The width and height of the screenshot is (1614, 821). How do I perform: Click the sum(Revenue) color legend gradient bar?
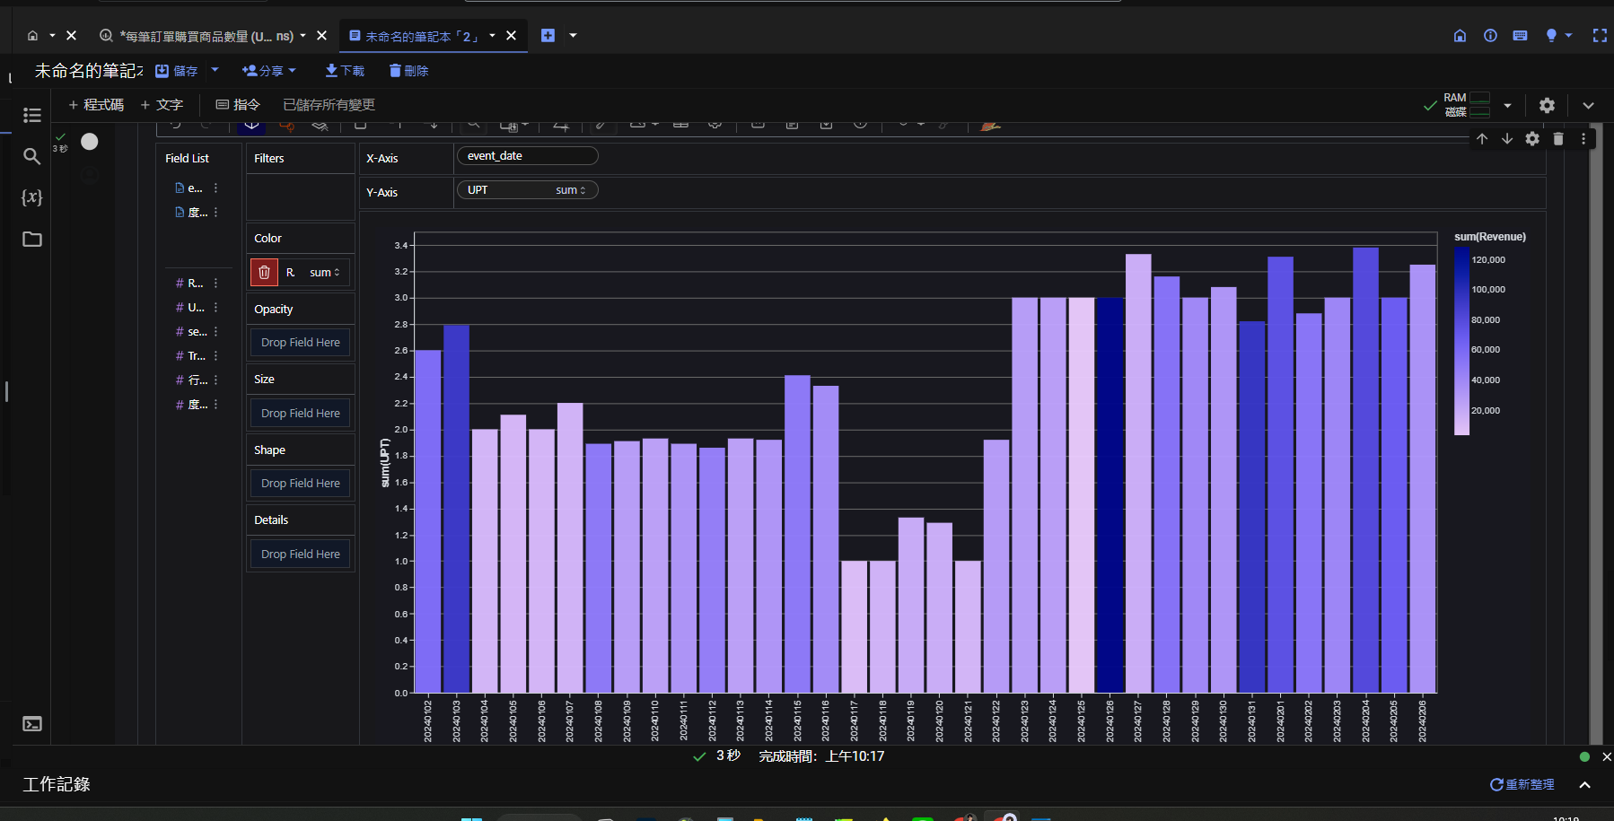(x=1461, y=341)
